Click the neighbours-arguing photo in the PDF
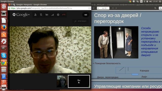Viewport: 162px width, 91px height. [x=116, y=42]
